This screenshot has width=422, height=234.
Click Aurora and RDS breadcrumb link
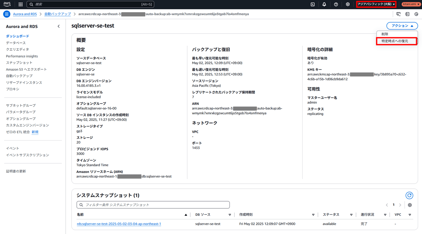[25, 14]
